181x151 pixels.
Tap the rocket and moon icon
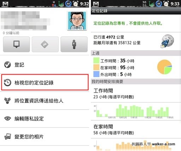tap(167, 41)
